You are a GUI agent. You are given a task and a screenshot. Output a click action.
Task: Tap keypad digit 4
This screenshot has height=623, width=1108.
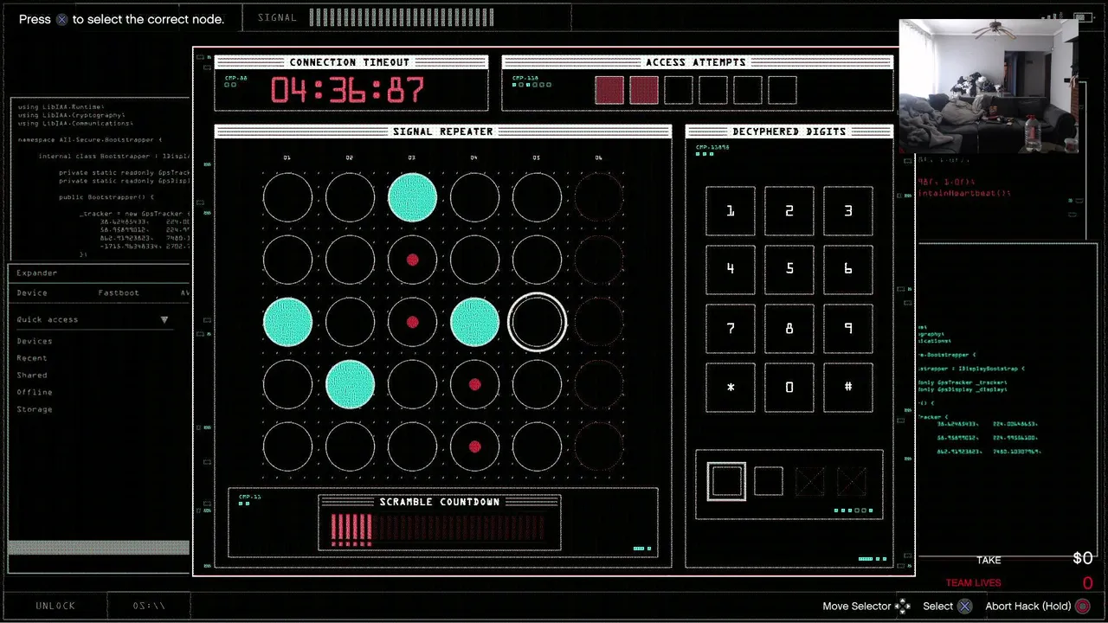pyautogui.click(x=730, y=269)
